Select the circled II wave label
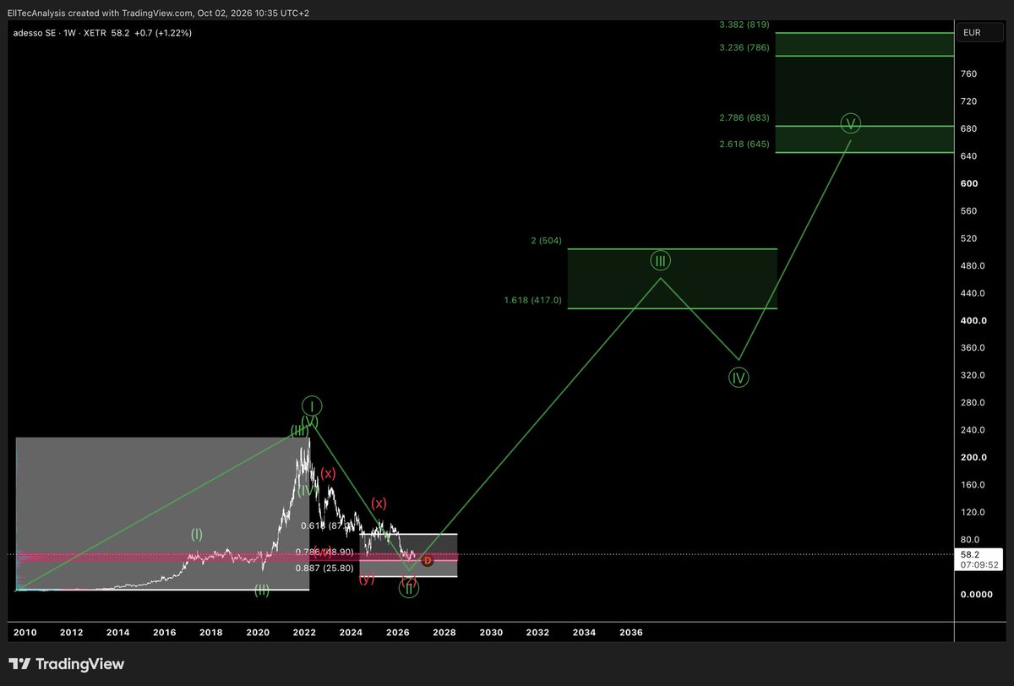 pos(408,588)
